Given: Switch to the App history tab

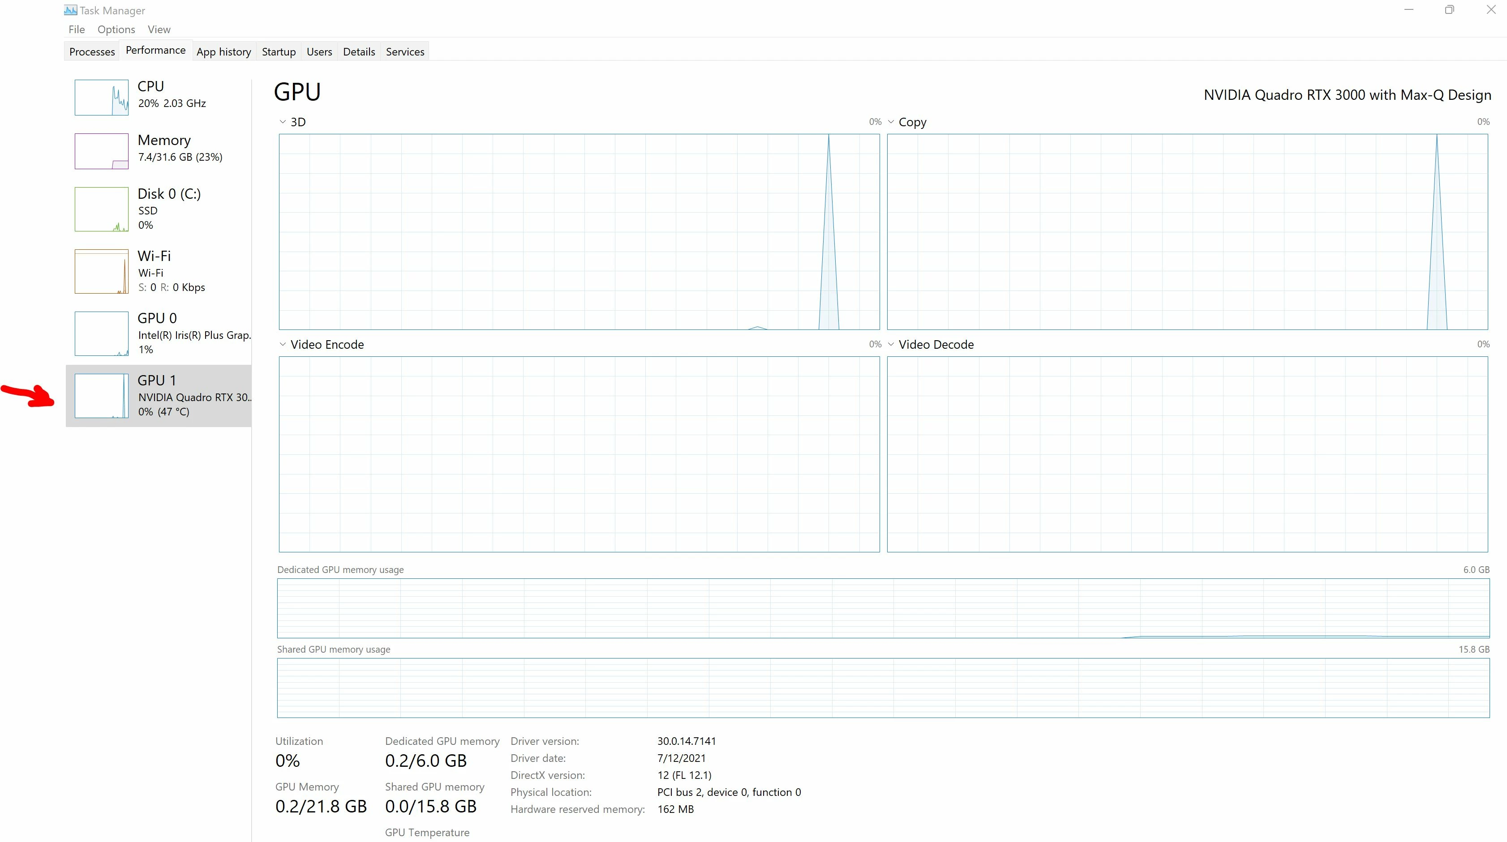Looking at the screenshot, I should point(223,51).
